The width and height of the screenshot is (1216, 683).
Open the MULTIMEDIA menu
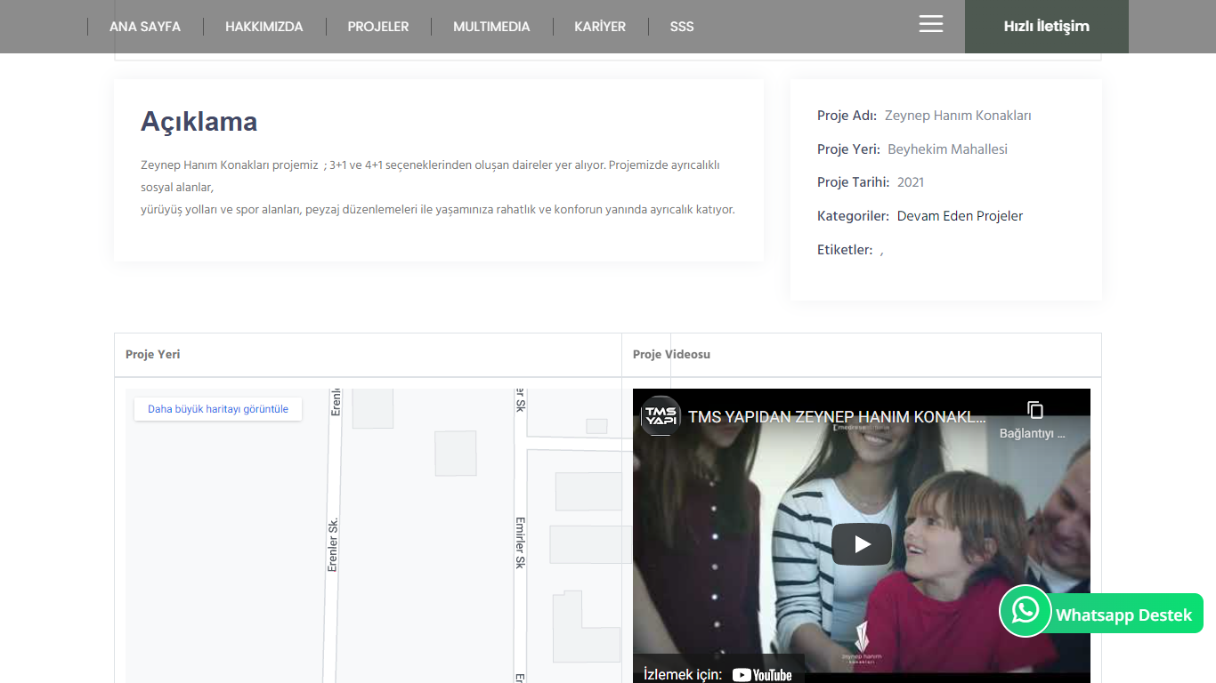(x=491, y=27)
